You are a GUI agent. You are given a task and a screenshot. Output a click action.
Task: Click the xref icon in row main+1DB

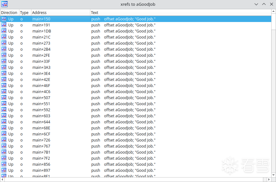[x=4, y=31]
